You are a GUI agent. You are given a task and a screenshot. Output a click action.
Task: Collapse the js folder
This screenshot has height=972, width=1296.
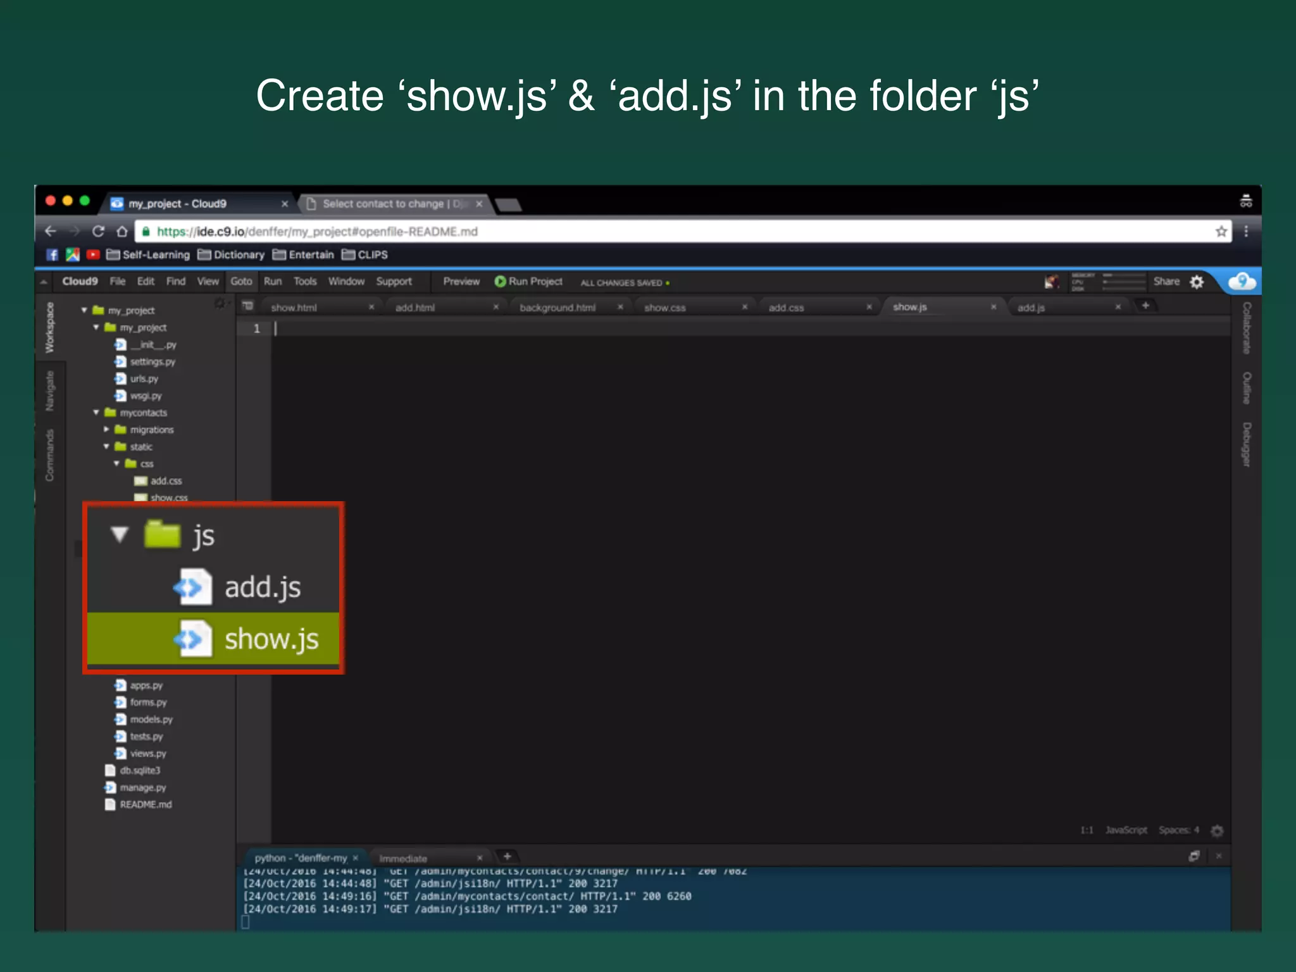click(x=119, y=535)
